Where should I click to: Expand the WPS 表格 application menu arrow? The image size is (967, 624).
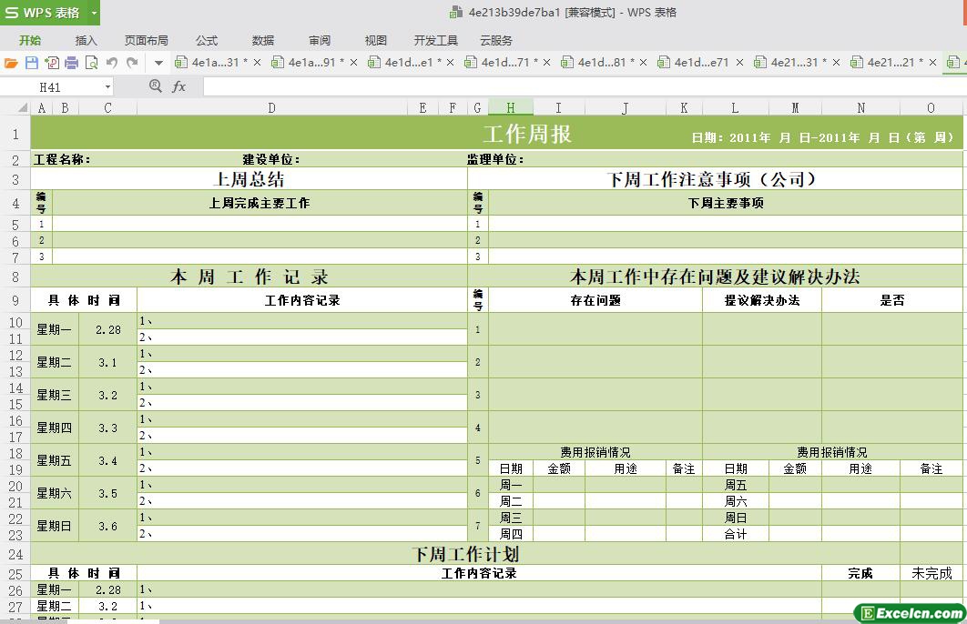94,13
